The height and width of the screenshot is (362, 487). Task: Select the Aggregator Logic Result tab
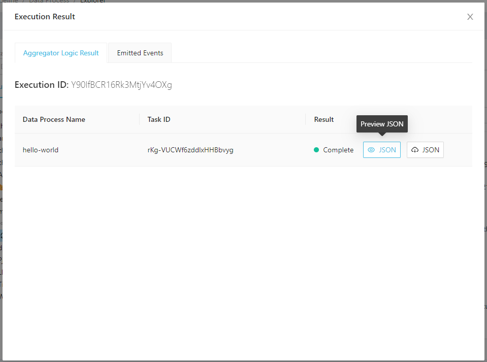point(61,53)
